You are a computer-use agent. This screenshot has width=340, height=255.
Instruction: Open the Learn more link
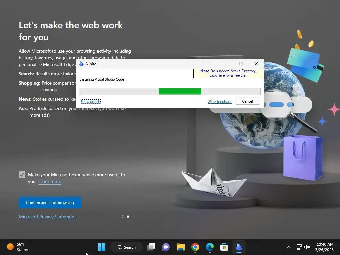(50, 182)
